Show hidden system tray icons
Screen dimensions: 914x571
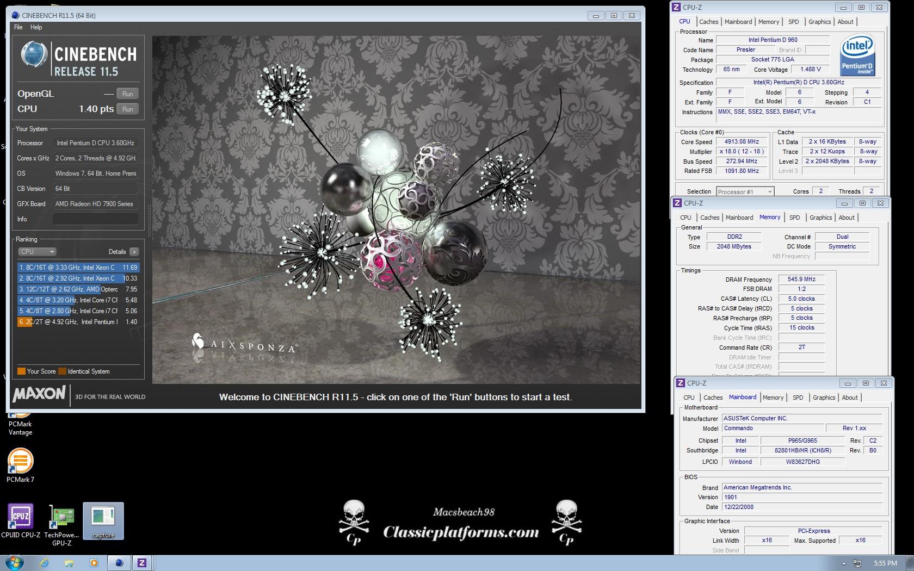coord(844,563)
